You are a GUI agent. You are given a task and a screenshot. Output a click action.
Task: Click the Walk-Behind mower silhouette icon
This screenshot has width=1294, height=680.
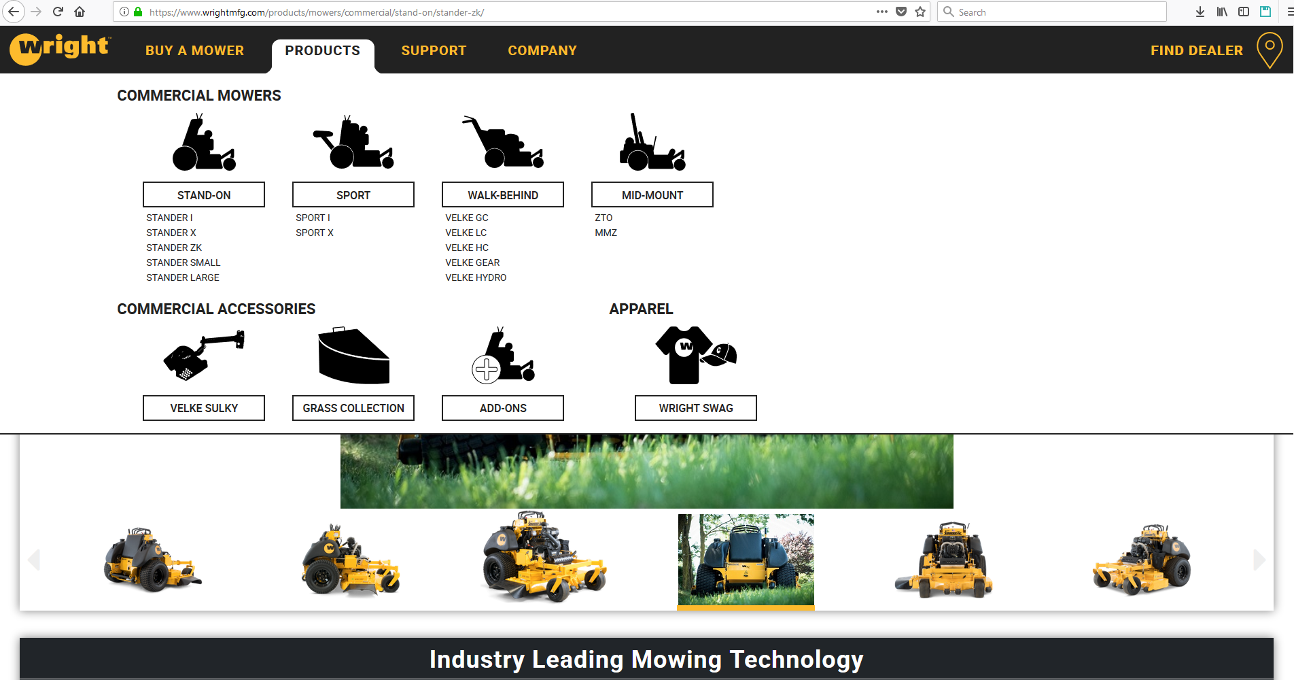503,142
